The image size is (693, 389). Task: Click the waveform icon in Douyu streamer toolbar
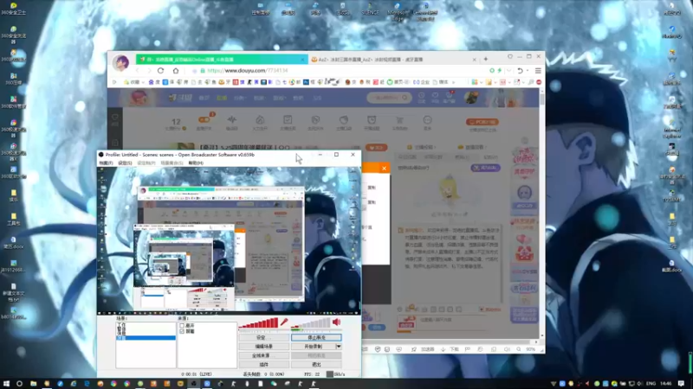[x=231, y=120]
